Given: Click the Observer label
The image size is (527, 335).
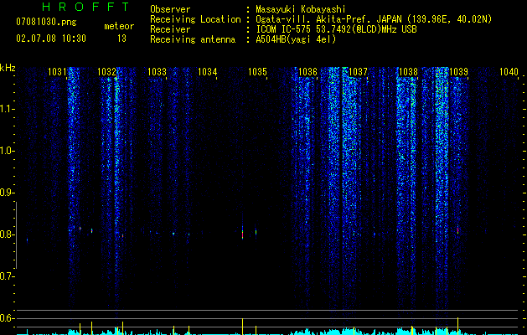Looking at the screenshot, I should [x=170, y=9].
